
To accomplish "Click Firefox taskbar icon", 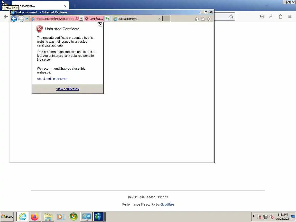I will (x=34, y=217).
